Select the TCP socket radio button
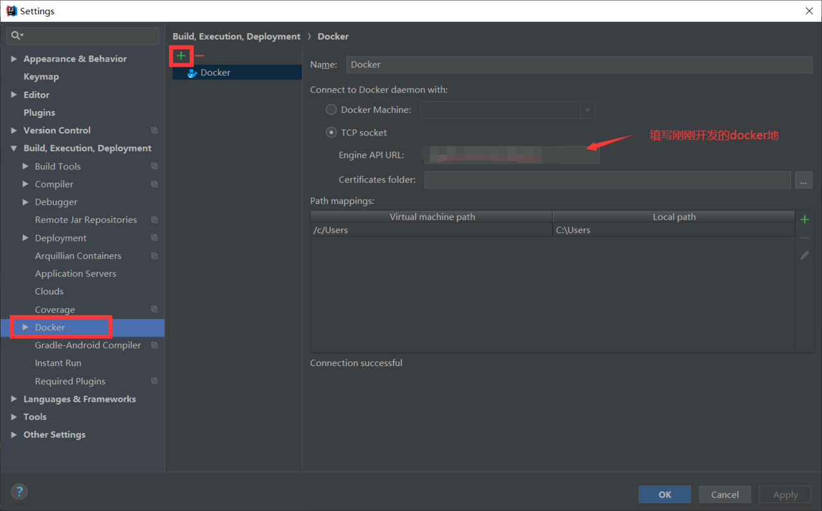 (x=331, y=133)
